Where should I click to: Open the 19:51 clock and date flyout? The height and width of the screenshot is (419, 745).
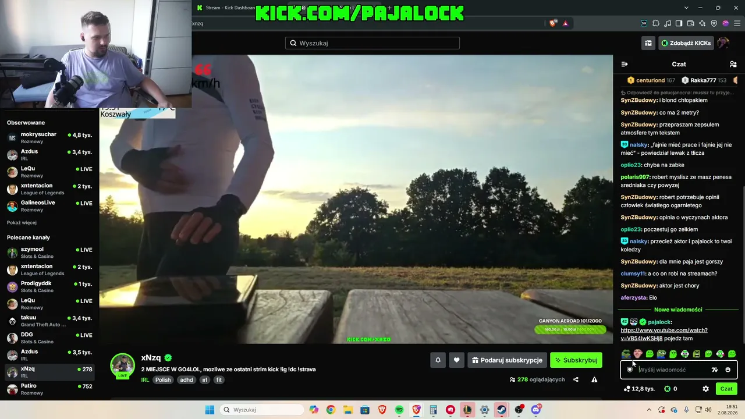728,410
